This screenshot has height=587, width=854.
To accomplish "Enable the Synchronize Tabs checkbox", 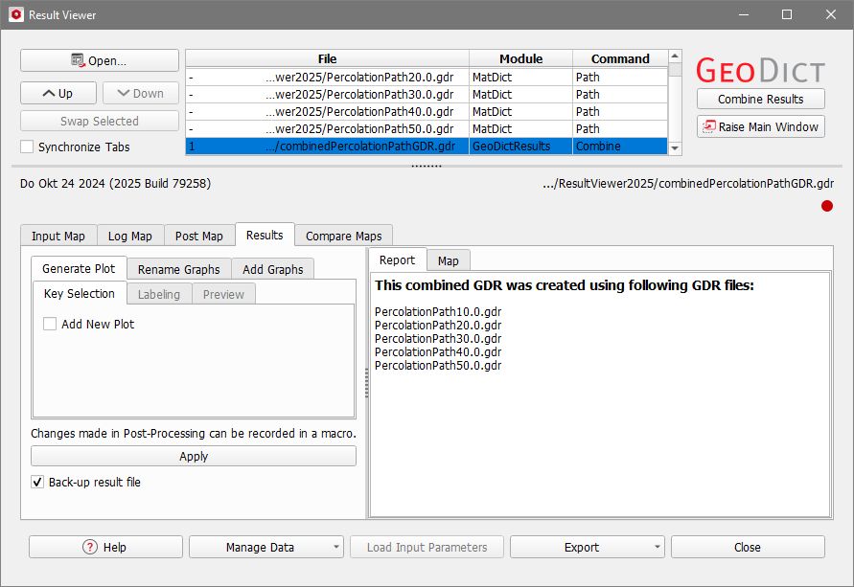I will point(27,147).
